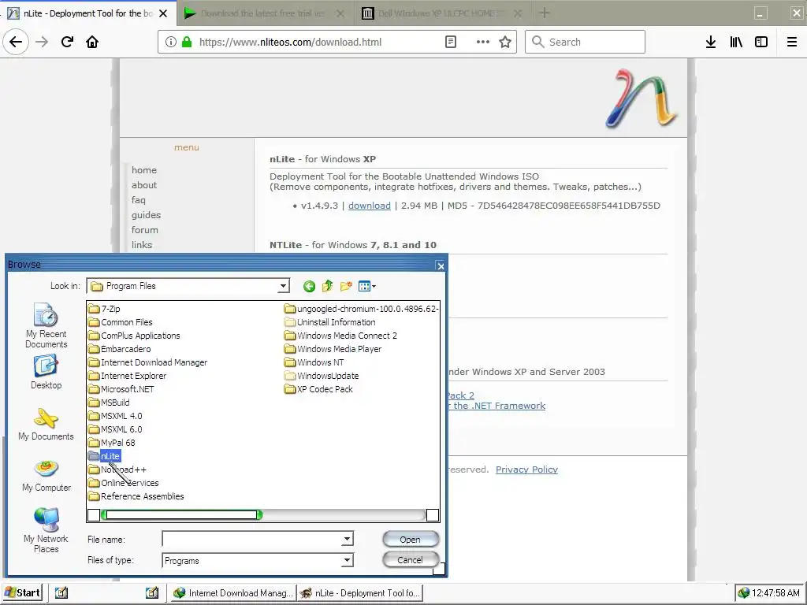
Task: Show site information icon in address bar
Action: 171,43
